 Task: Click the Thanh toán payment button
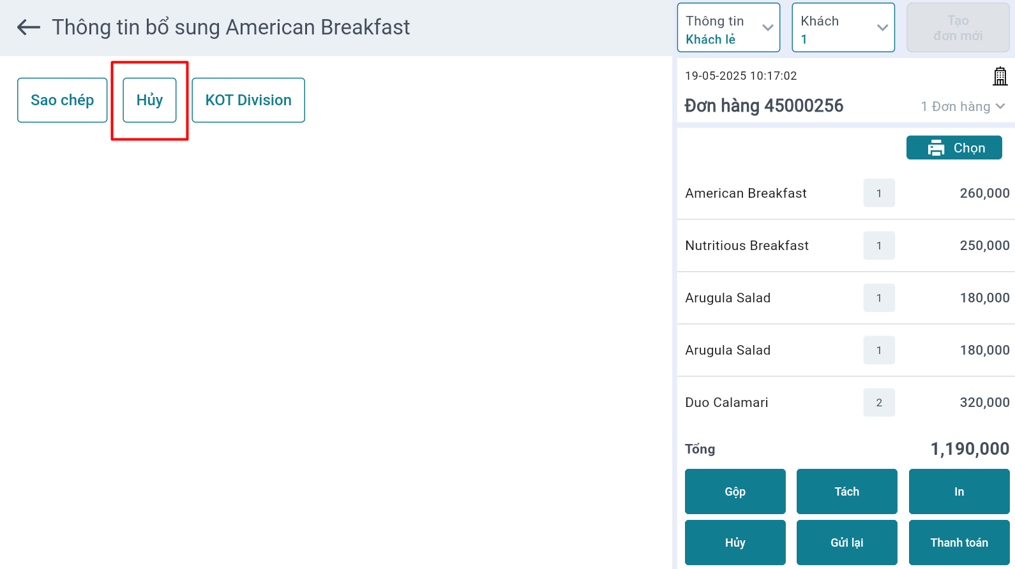[959, 543]
